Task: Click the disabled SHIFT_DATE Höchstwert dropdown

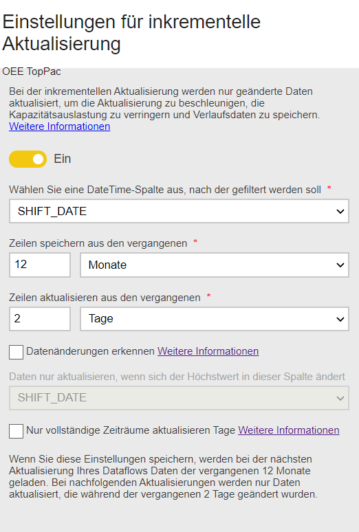Action: point(179,398)
